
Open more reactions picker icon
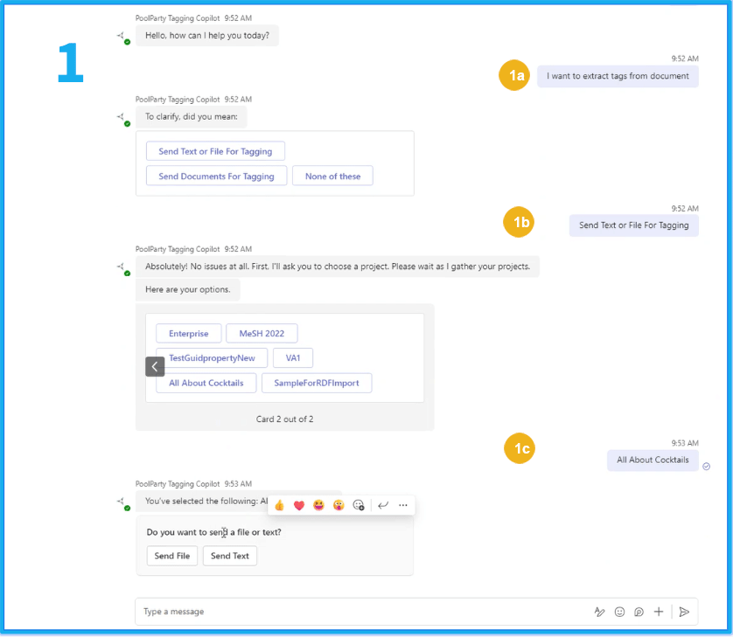(x=359, y=505)
